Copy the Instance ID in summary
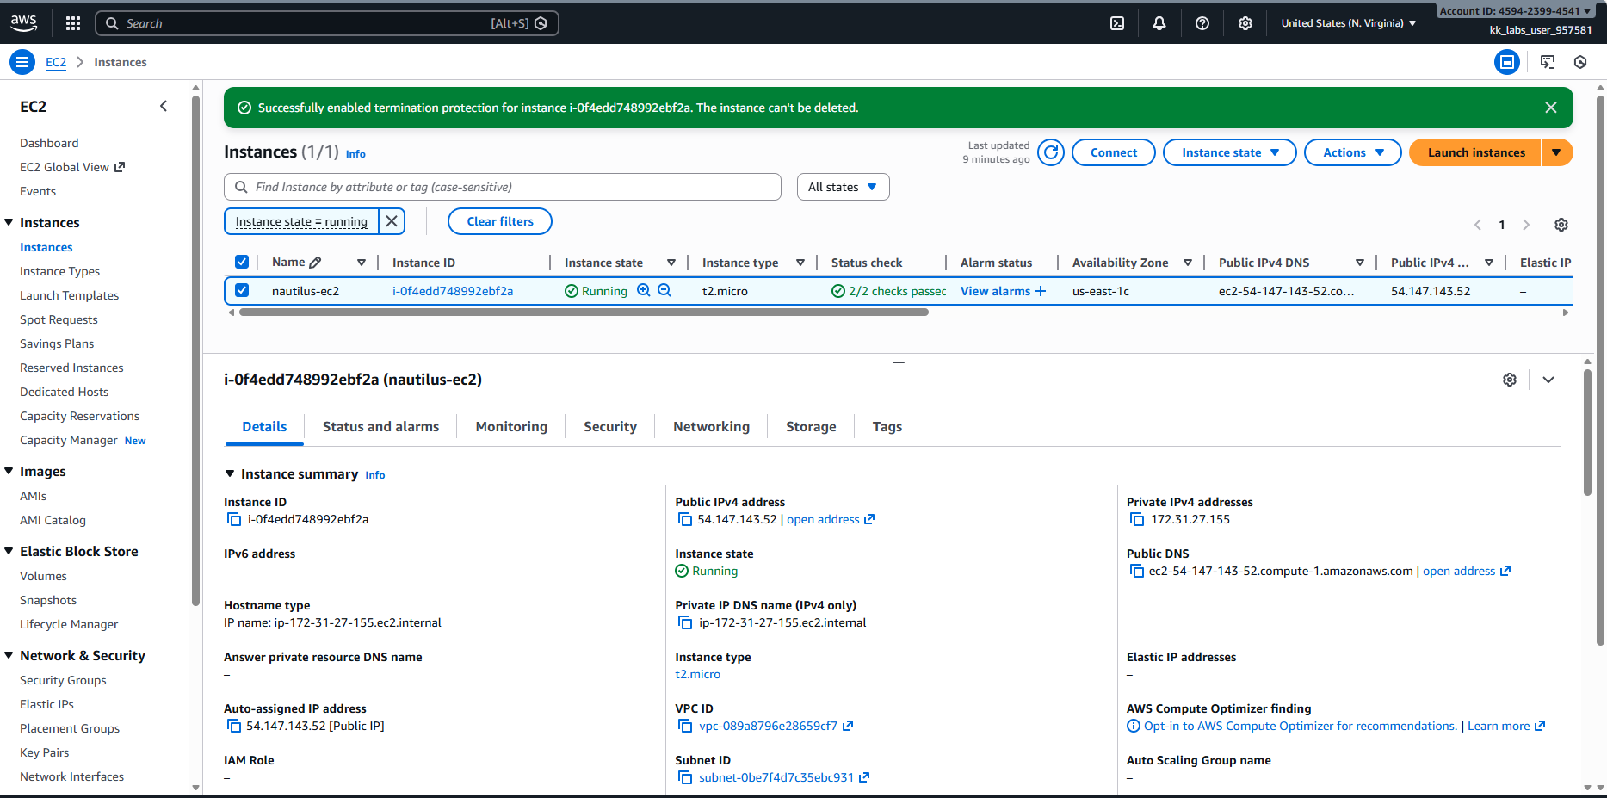1607x798 pixels. tap(233, 519)
